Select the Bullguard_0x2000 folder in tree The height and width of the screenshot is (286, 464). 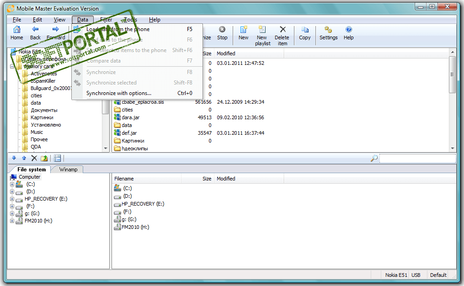(x=51, y=88)
